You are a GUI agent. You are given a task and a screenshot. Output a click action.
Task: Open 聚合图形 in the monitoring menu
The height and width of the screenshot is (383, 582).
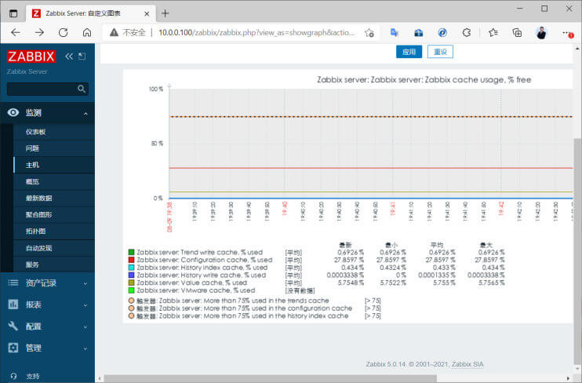(x=38, y=215)
